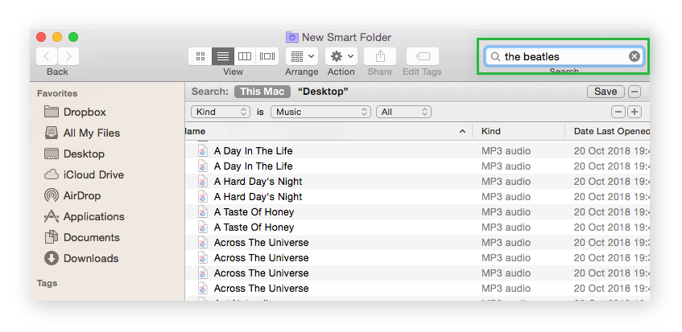Viewport: 682px width, 332px height.
Task: Sort by the Name column header
Action: click(329, 131)
